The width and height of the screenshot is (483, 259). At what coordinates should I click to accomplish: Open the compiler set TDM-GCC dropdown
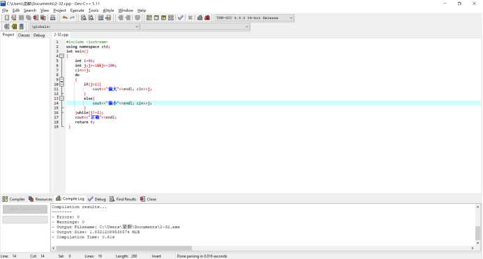point(255,18)
